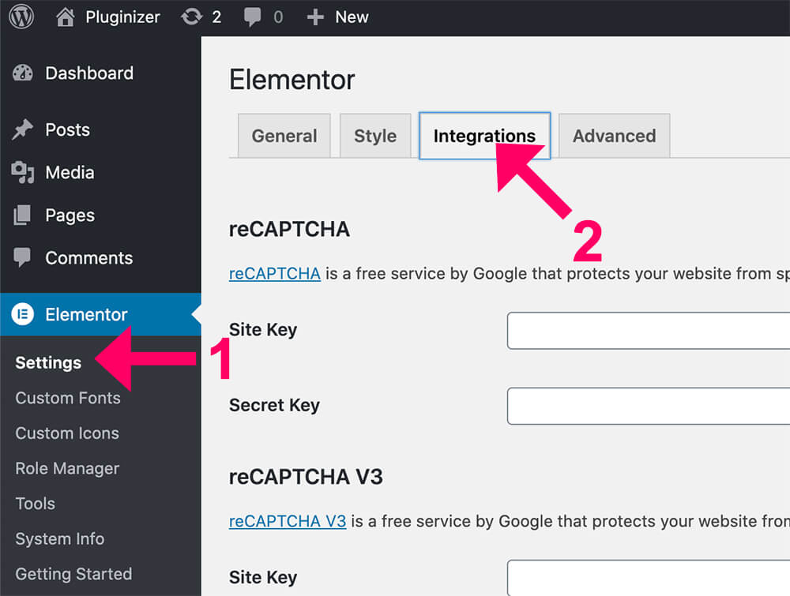Focus the reCAPTCHA Site Key field
Image resolution: width=790 pixels, height=596 pixels.
point(648,330)
